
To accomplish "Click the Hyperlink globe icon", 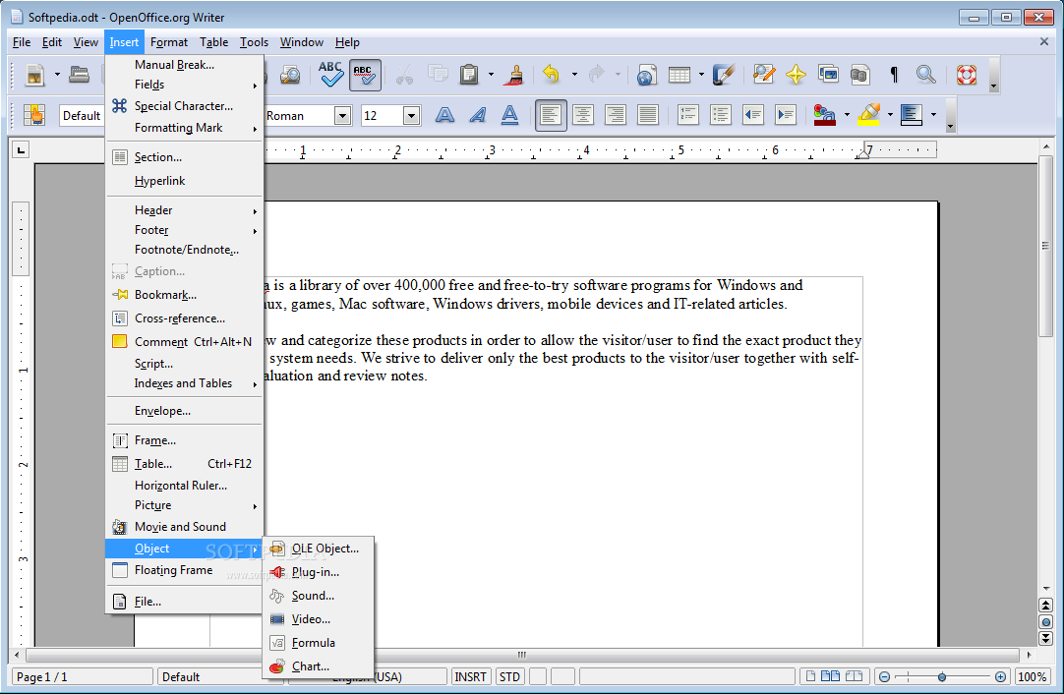I will point(646,75).
